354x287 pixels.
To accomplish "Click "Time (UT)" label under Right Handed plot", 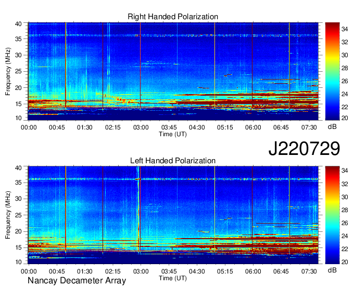I will (x=173, y=134).
